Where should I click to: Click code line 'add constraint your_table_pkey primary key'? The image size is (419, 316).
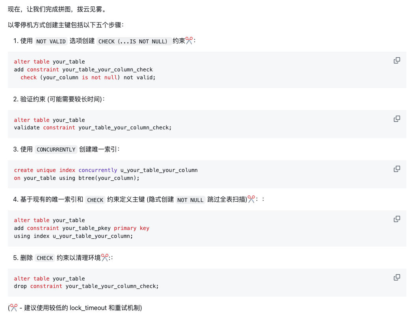(x=82, y=228)
